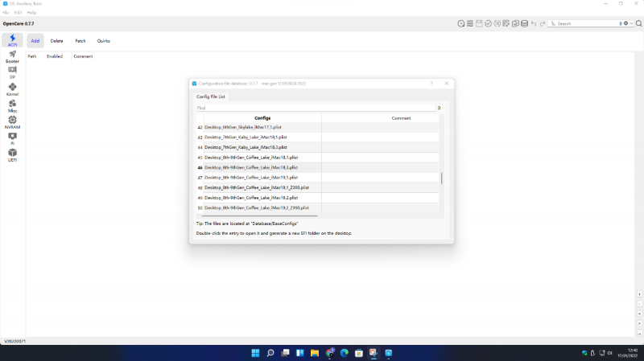
Task: Click the list-lines icon in top toolbar
Action: 470,24
